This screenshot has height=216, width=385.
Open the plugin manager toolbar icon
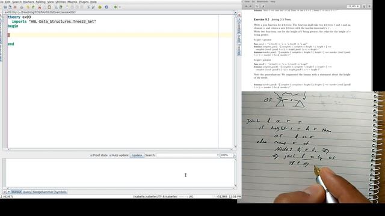tap(100, 7)
